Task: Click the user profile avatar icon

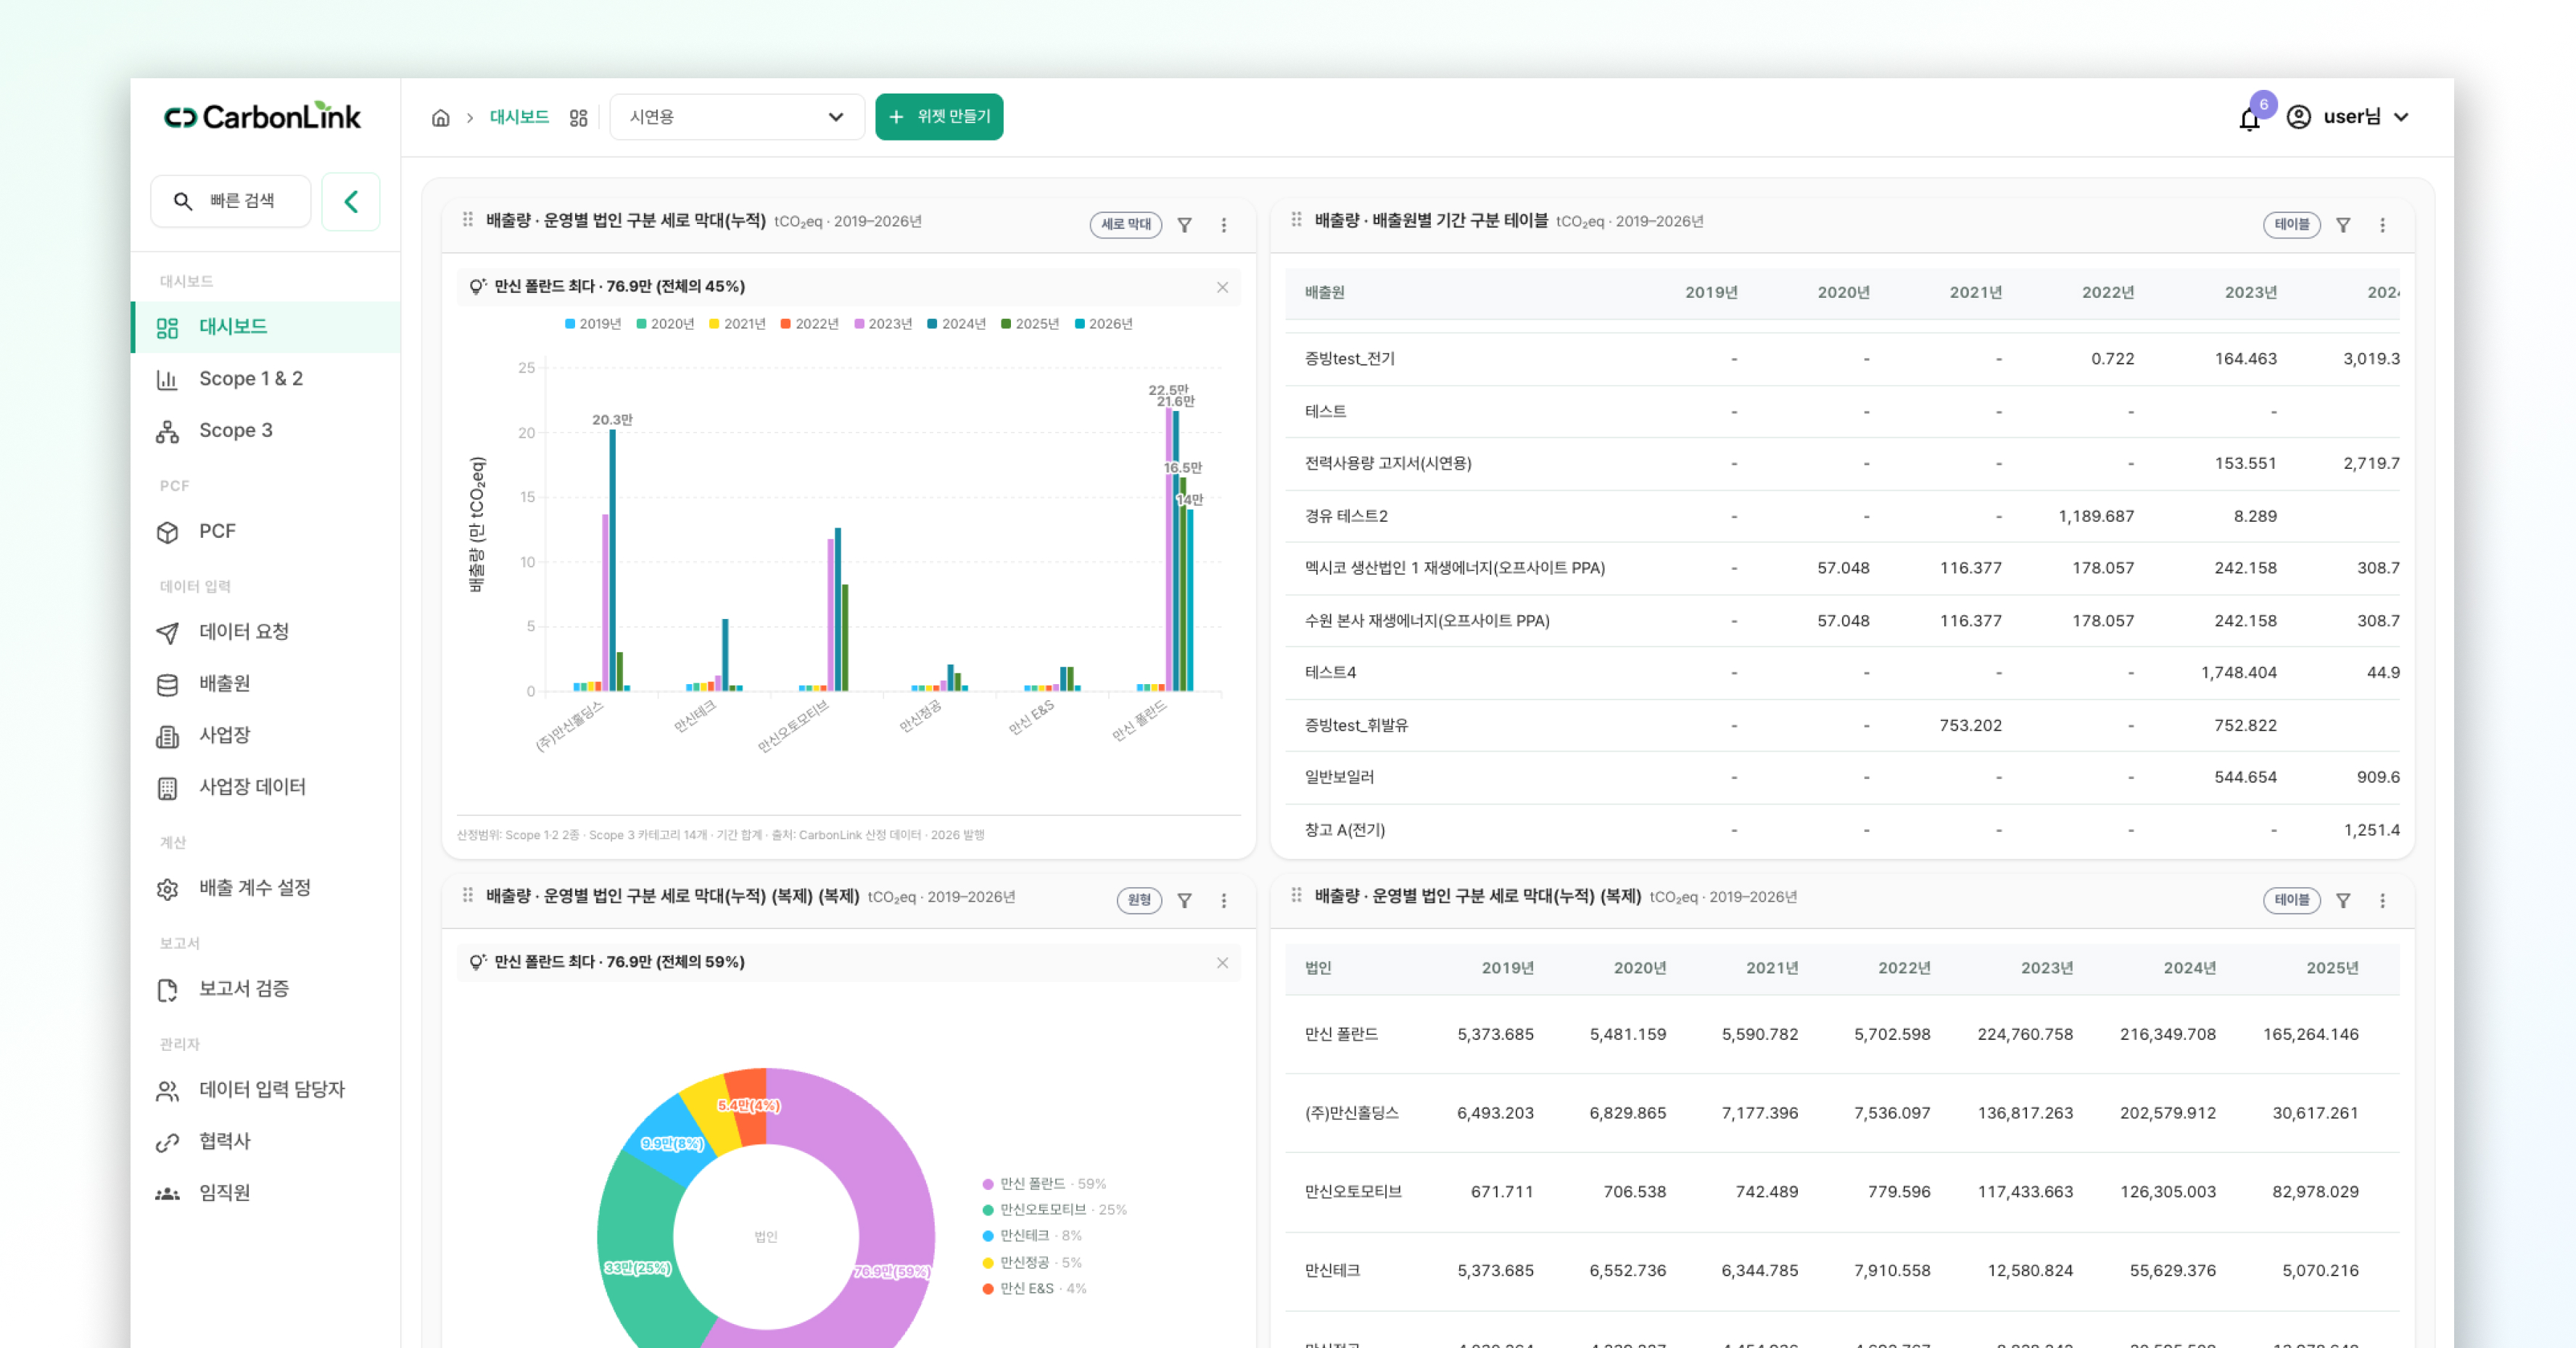Action: [x=2299, y=117]
